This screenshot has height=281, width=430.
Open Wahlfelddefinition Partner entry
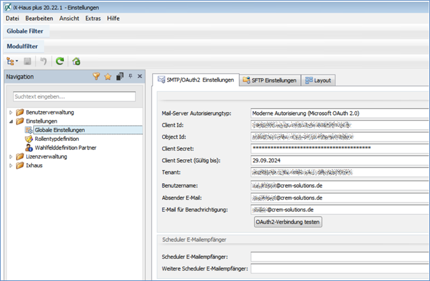coord(65,148)
